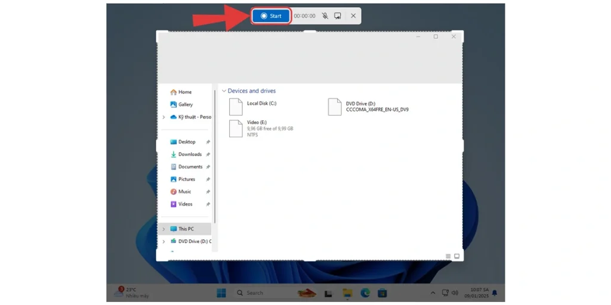Expand the Kỹ thuật OneDrive node

click(x=163, y=117)
